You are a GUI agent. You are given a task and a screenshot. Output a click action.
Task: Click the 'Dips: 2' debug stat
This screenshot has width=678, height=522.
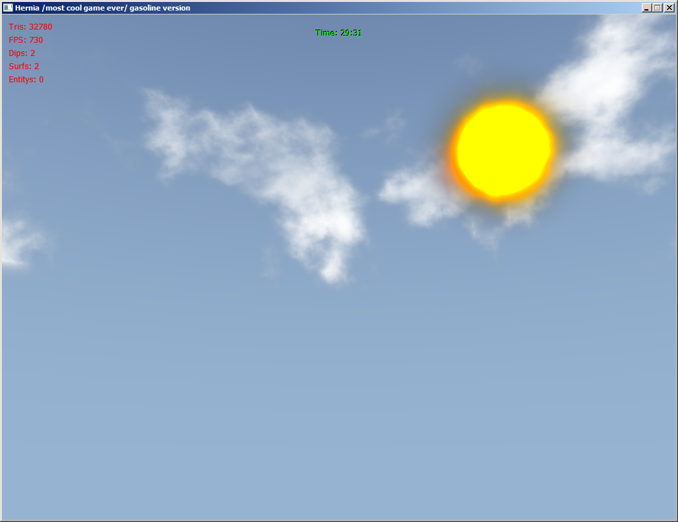22,53
